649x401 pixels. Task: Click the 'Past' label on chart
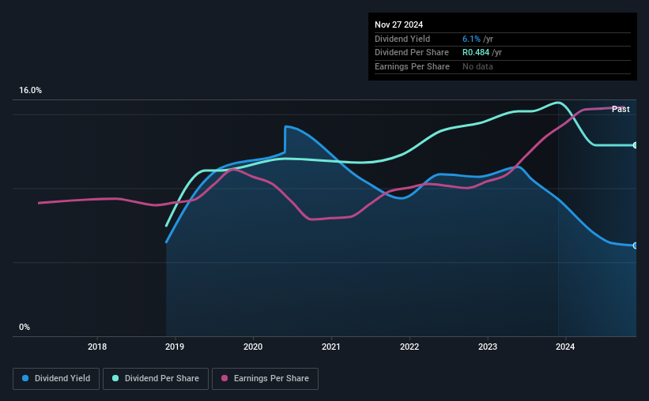(621, 109)
